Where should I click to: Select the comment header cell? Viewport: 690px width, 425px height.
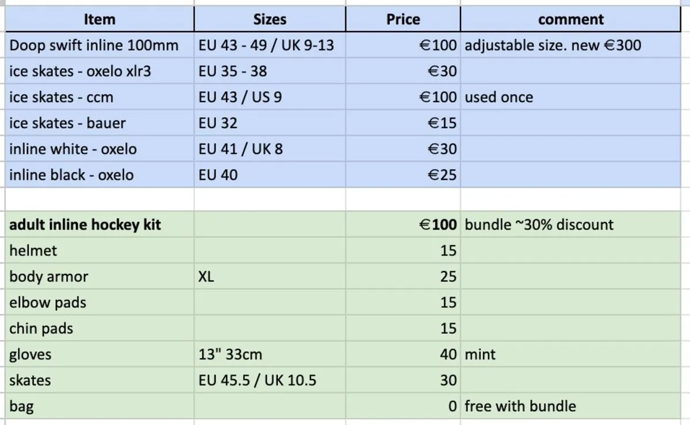click(x=570, y=19)
